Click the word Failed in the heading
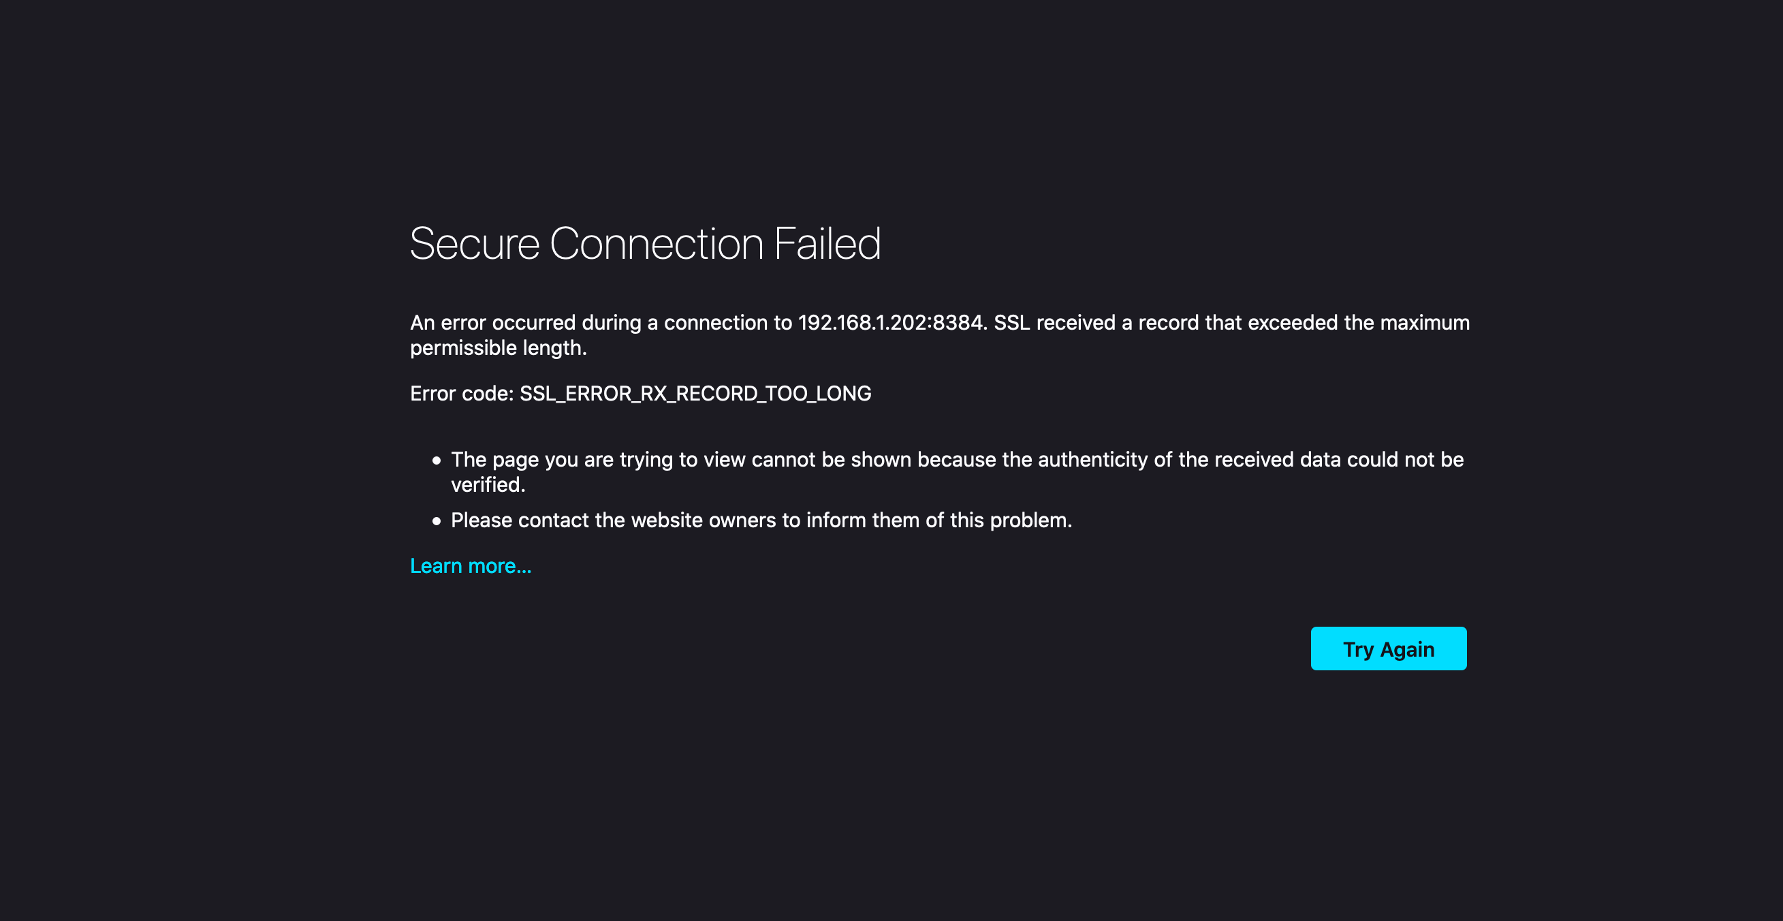 tap(827, 244)
